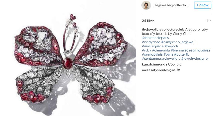The width and height of the screenshot is (216, 116).
Task: Open the #biennaledesantiquaires hashtag
Action: (x=190, y=50)
